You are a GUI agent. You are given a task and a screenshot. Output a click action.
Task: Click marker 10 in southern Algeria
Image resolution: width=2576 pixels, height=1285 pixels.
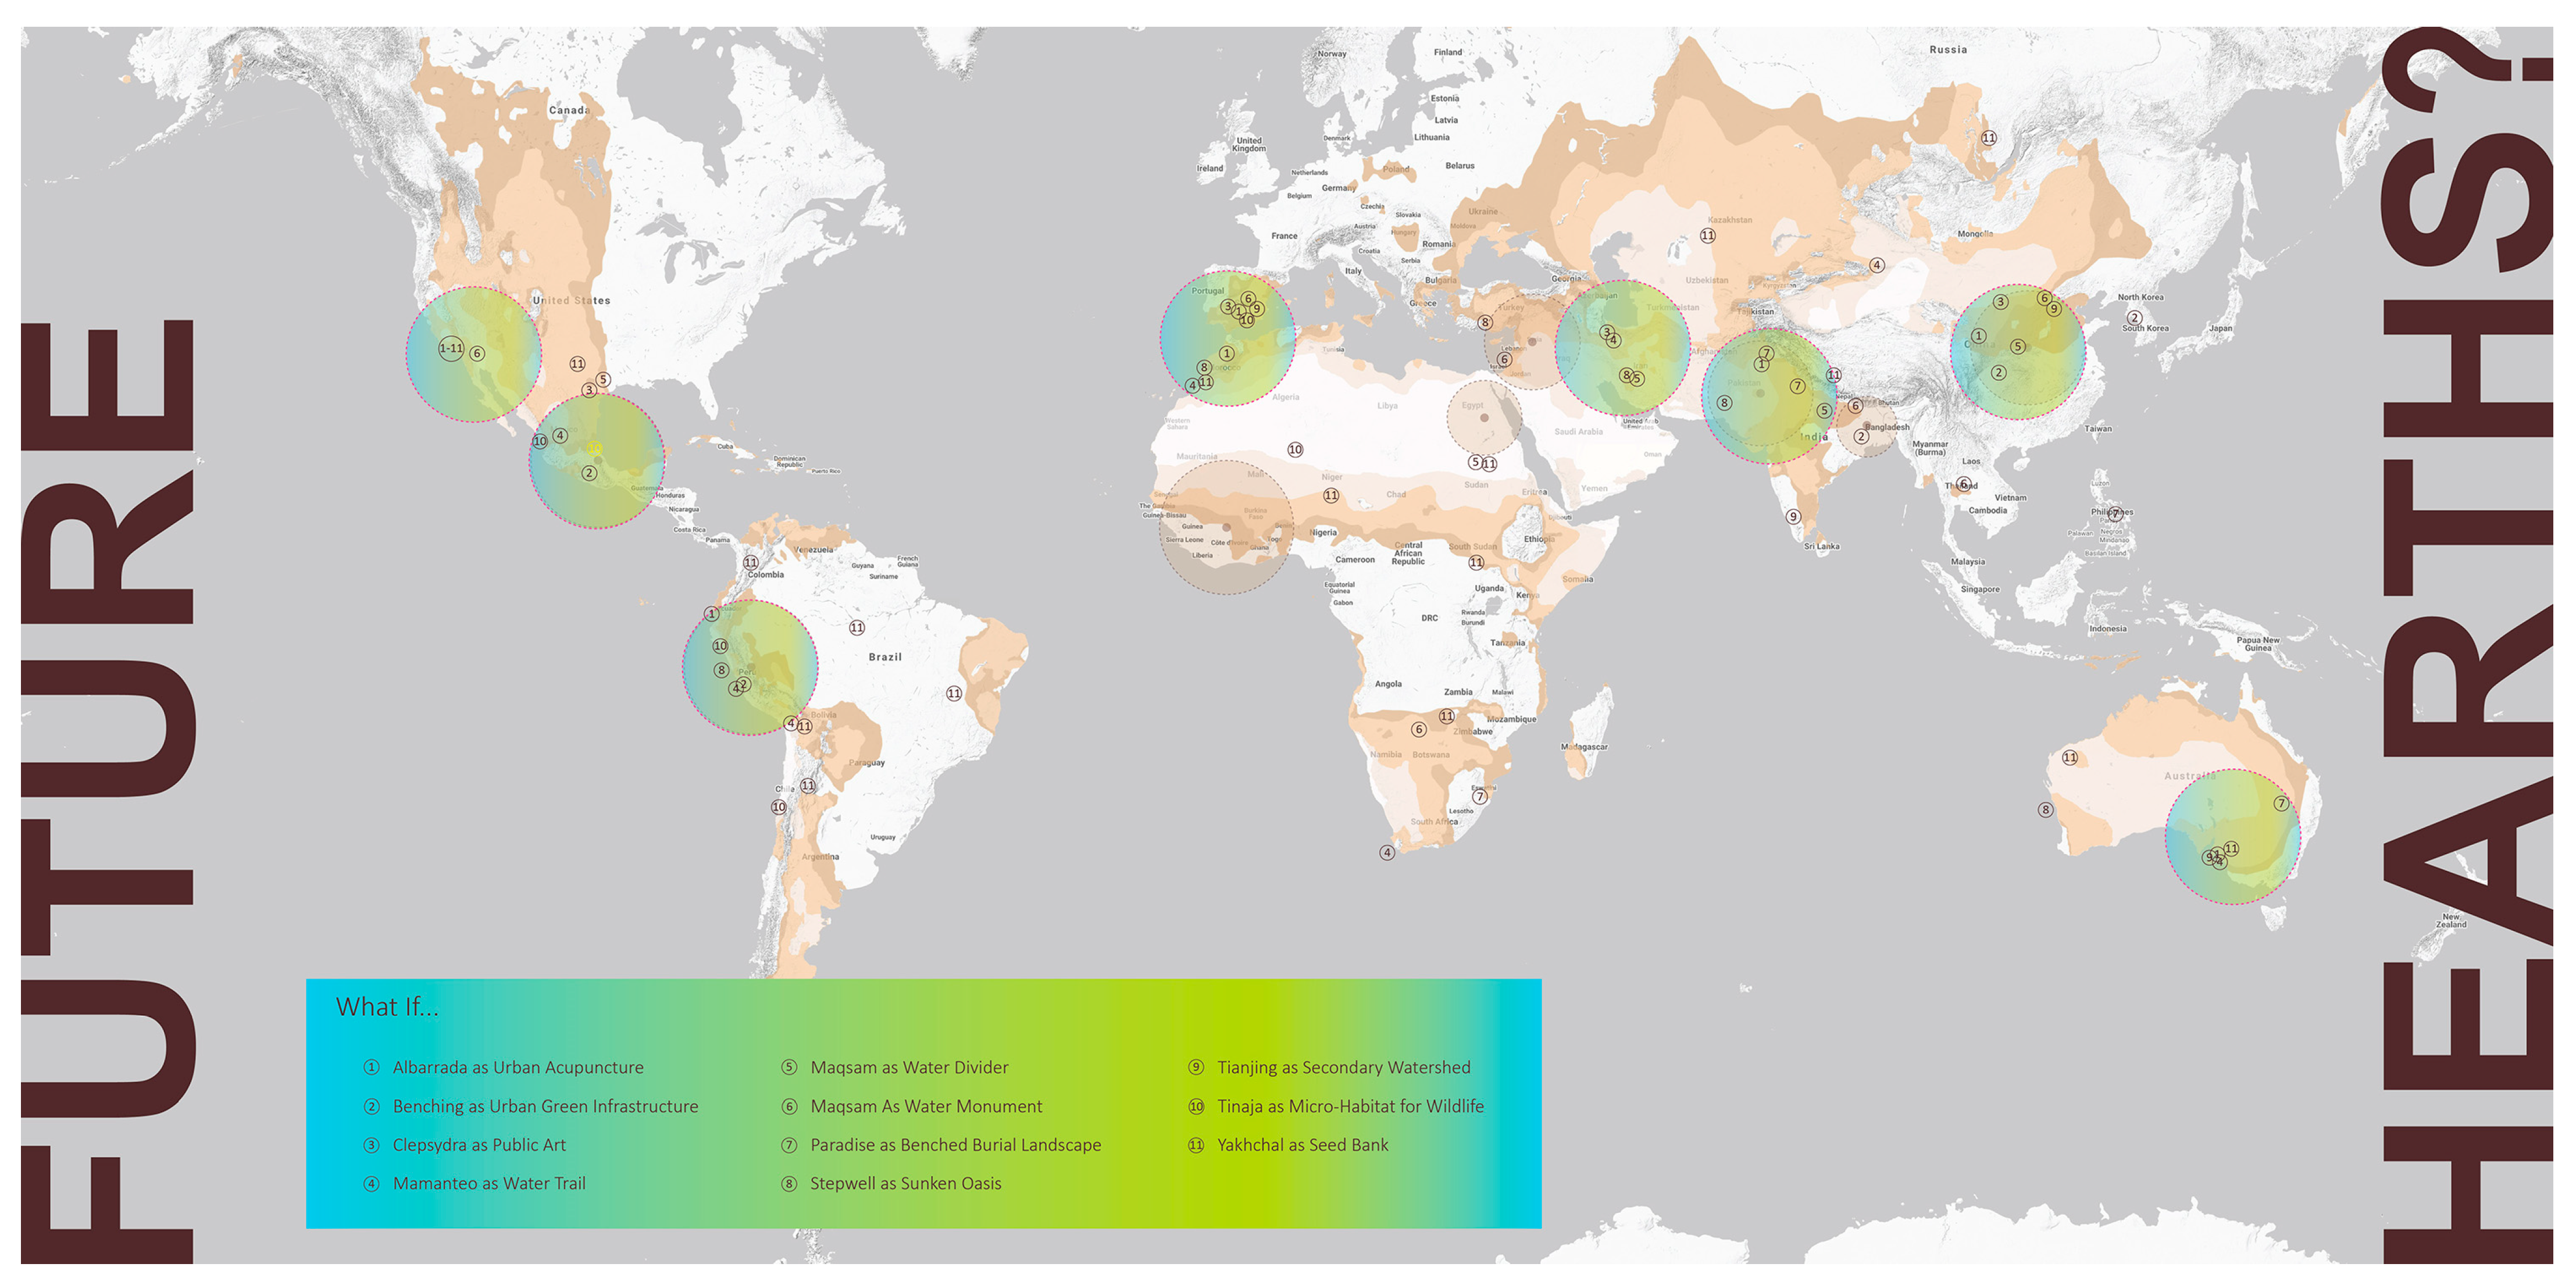click(1295, 450)
